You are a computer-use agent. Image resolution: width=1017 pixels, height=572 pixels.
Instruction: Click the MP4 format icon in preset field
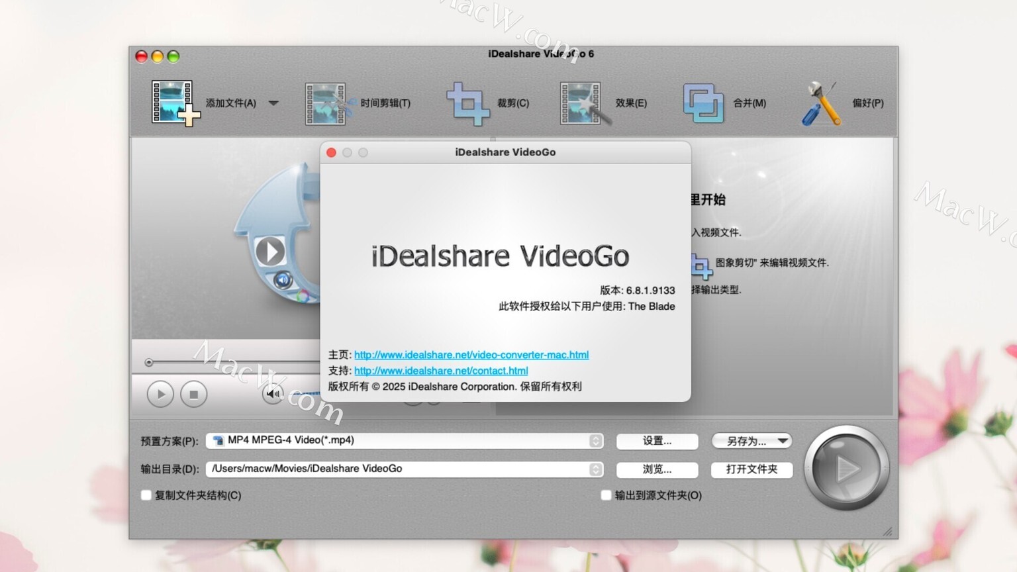[218, 440]
